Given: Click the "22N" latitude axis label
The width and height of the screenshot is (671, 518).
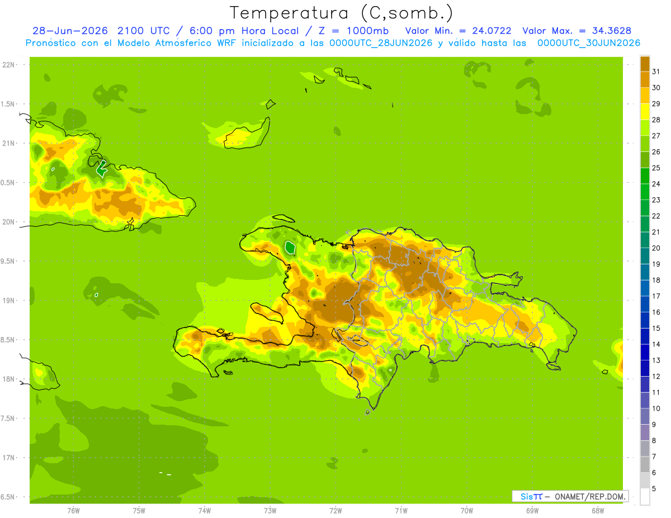Looking at the screenshot, I should point(9,65).
